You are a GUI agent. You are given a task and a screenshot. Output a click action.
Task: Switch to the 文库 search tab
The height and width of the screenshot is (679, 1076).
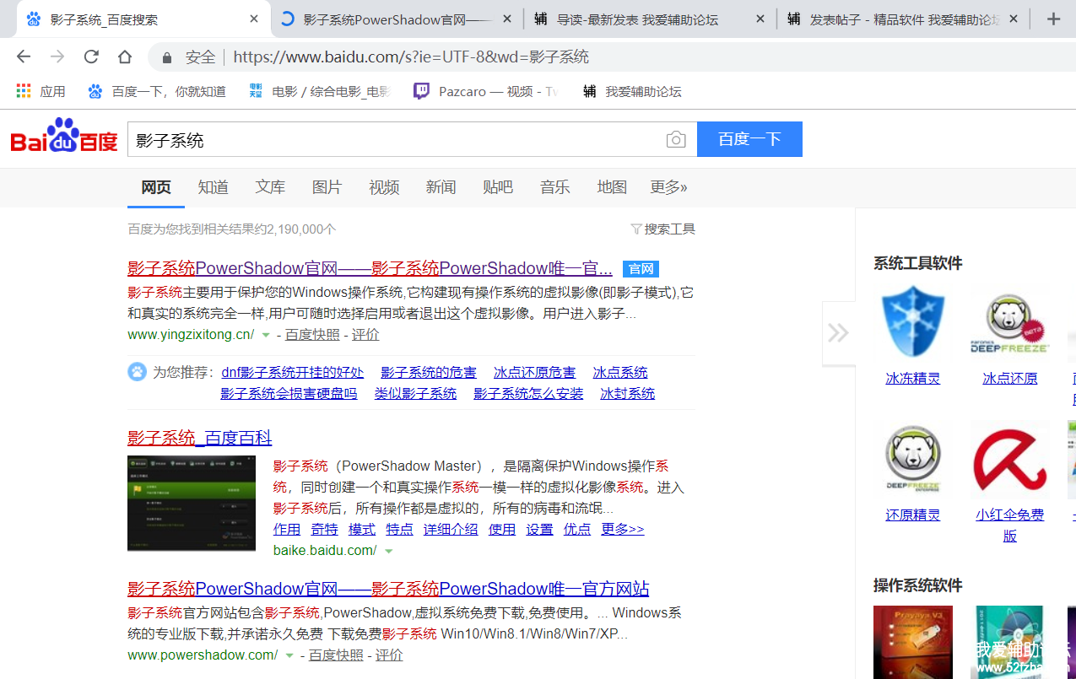coord(270,187)
